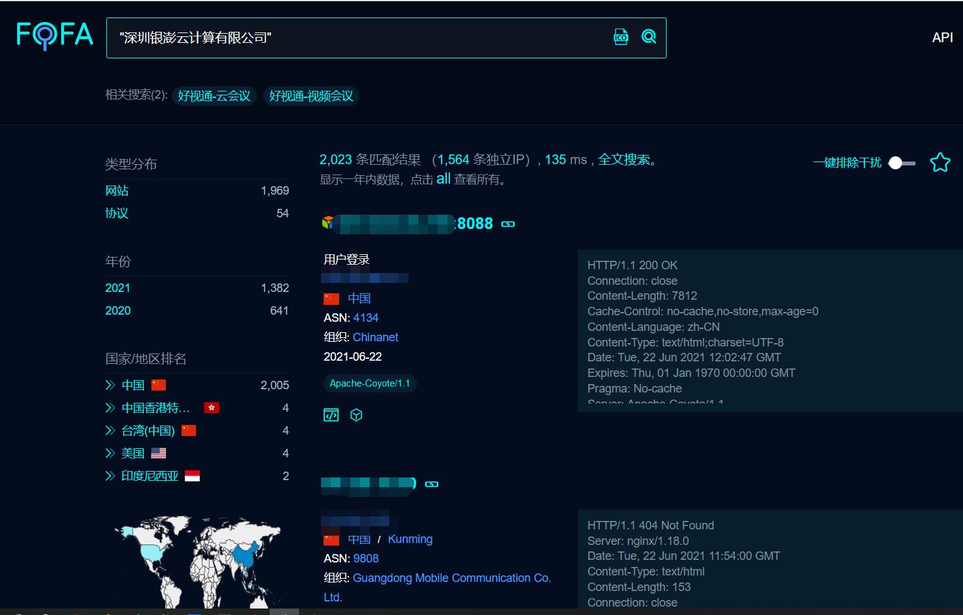Click the 2,023 match count text
The image size is (963, 615).
336,160
